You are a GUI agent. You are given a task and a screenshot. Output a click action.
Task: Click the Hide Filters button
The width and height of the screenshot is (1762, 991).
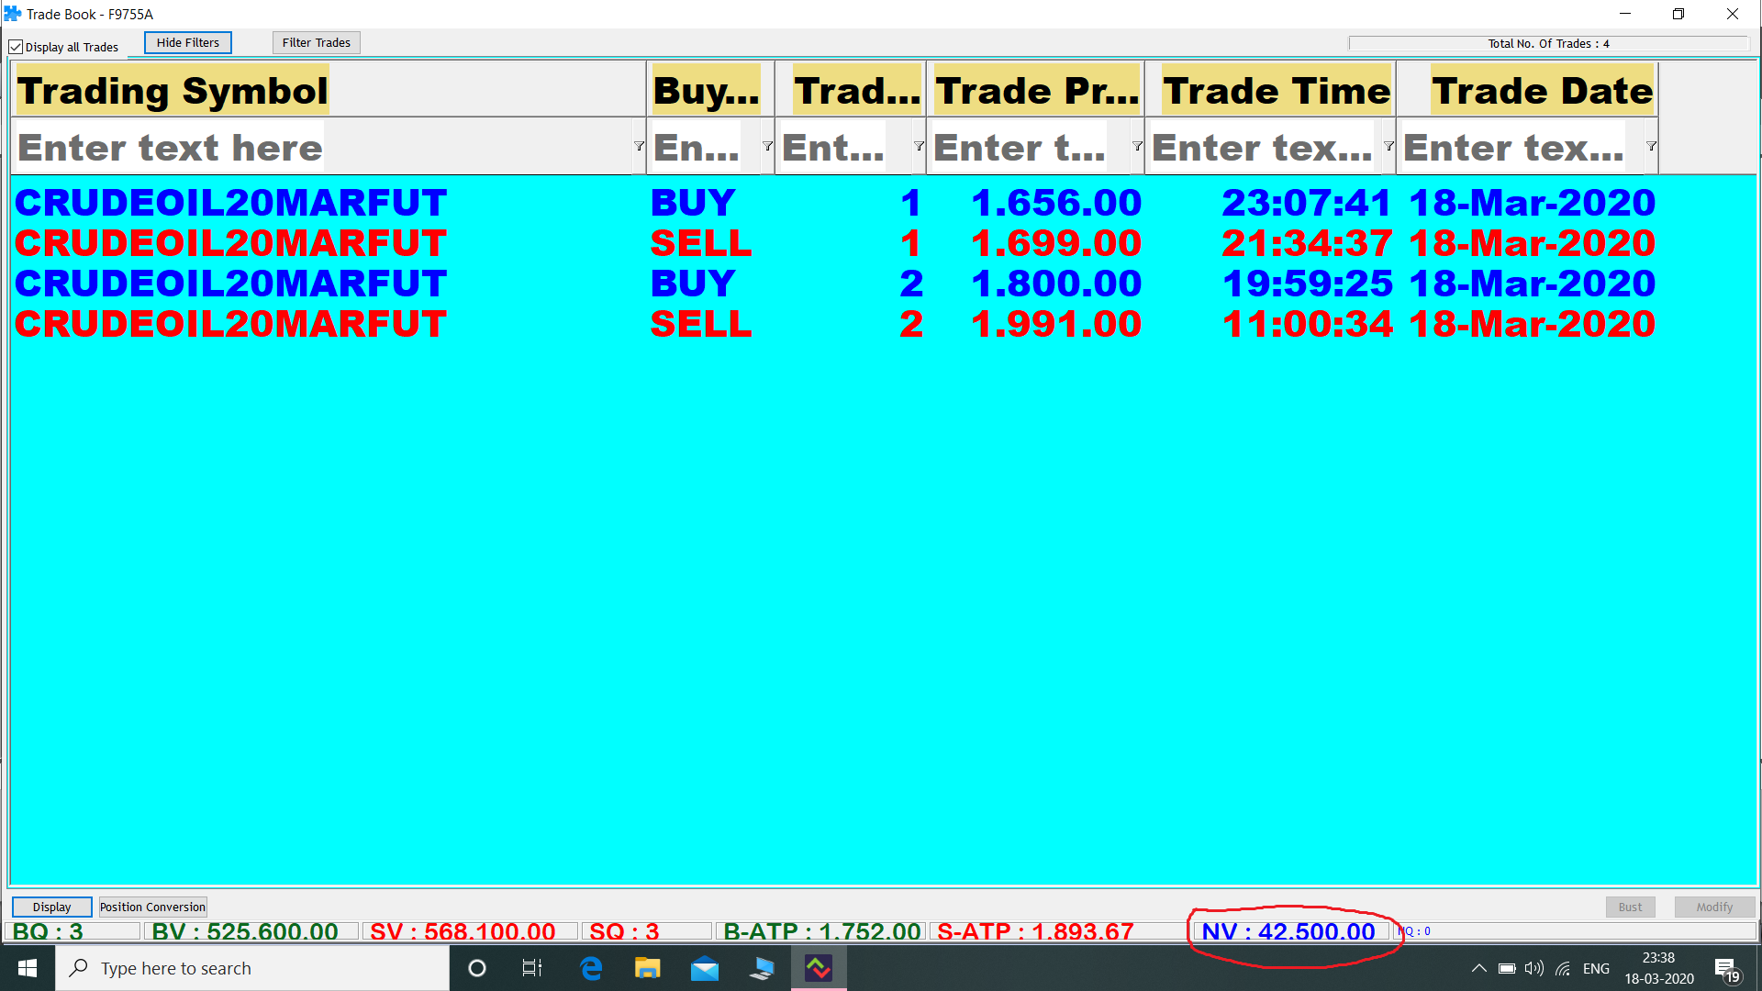(x=188, y=43)
